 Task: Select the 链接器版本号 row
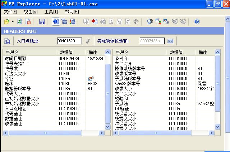(x=54, y=88)
